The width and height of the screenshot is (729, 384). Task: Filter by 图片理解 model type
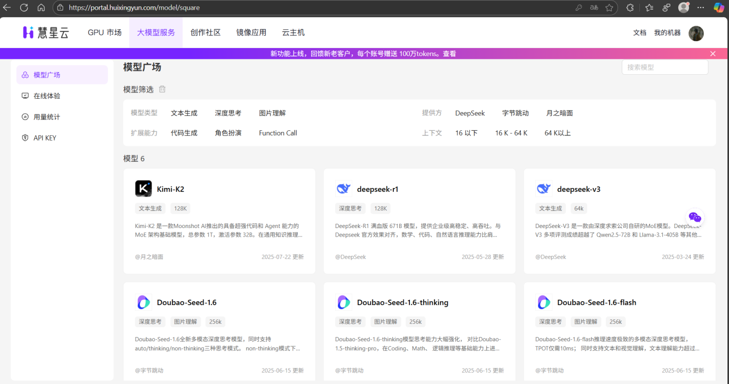point(273,113)
